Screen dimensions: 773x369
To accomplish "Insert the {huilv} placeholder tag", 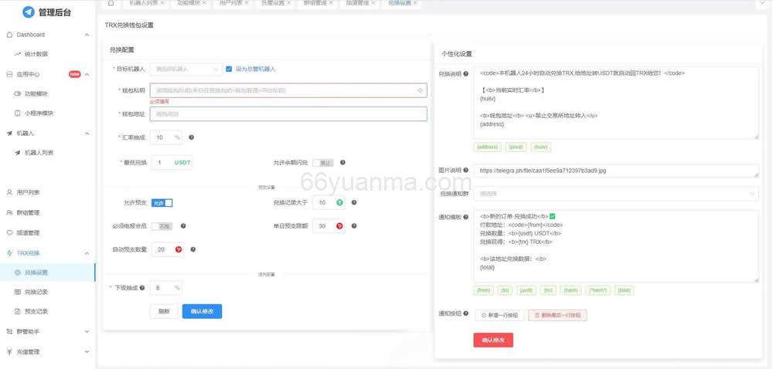I will click(541, 147).
